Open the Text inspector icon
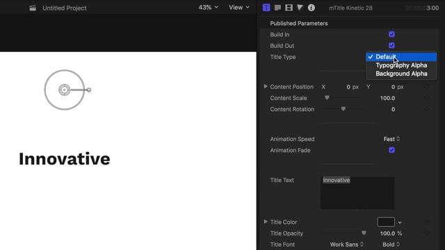 pos(277,8)
